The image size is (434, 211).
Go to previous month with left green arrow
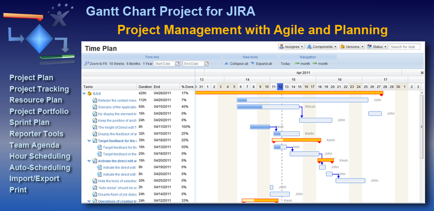(297, 64)
